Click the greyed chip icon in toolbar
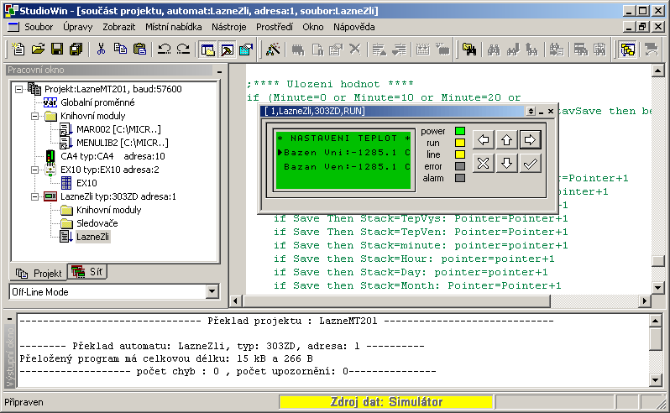This screenshot has height=413, width=670. click(x=298, y=50)
